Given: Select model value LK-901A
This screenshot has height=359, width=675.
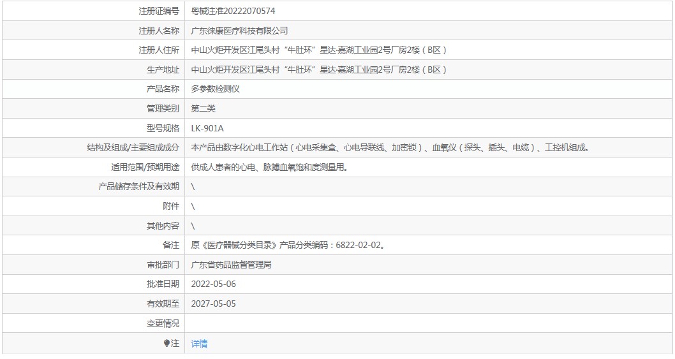Looking at the screenshot, I should click(x=207, y=128).
